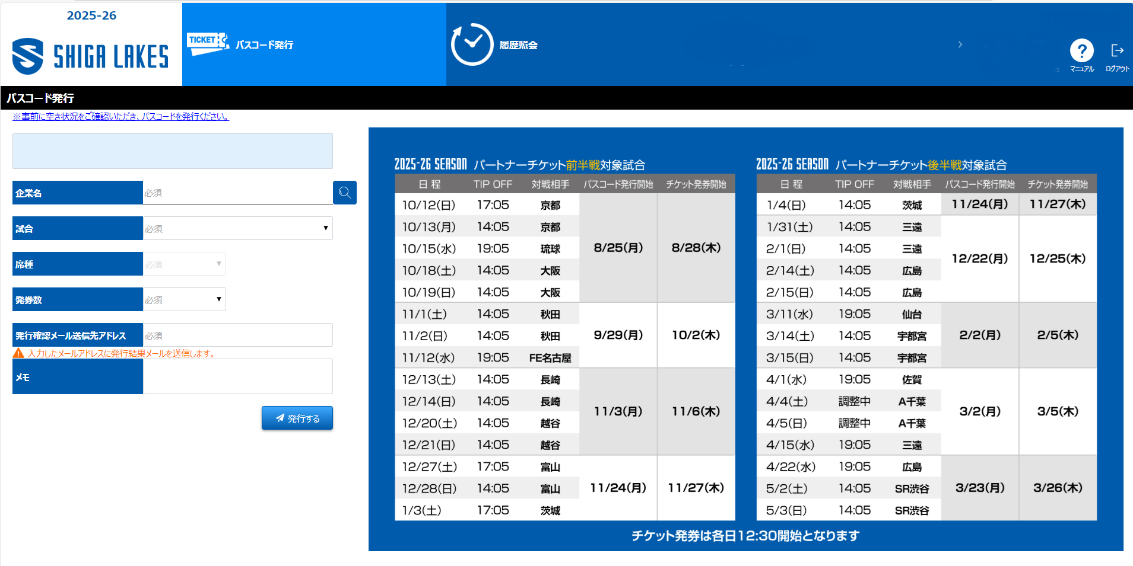Switch to the パスコード発行 tab
This screenshot has width=1133, height=566.
pos(264,45)
